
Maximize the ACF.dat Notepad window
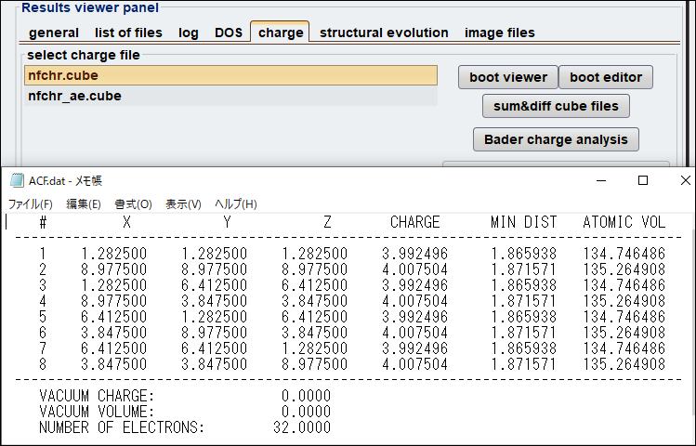(643, 180)
